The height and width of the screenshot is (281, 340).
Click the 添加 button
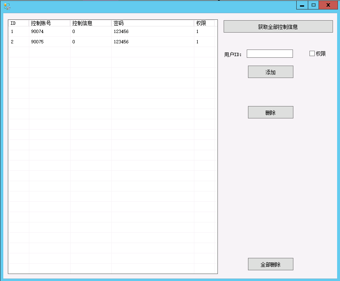[270, 72]
